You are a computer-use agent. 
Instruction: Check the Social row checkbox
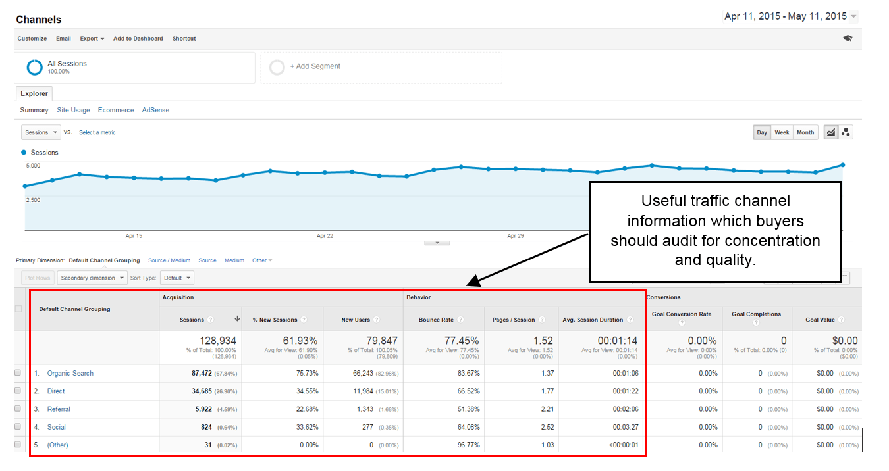coord(18,427)
